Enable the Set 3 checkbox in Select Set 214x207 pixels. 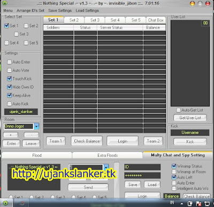(x=16, y=34)
